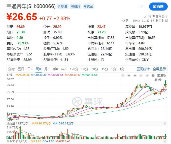The height and width of the screenshot is (144, 171).
Task: Select the 周K chart tab
Action: (x=39, y=69)
